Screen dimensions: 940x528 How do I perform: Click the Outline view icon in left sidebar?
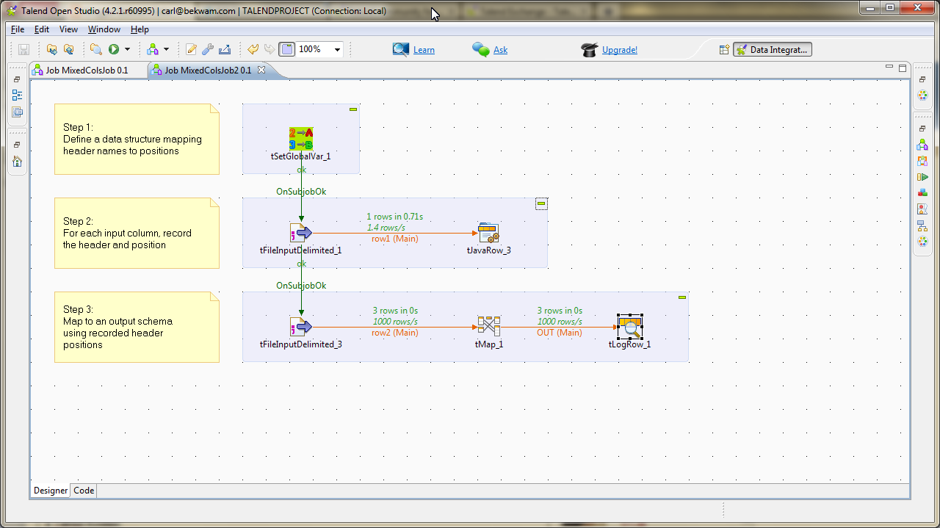click(17, 94)
